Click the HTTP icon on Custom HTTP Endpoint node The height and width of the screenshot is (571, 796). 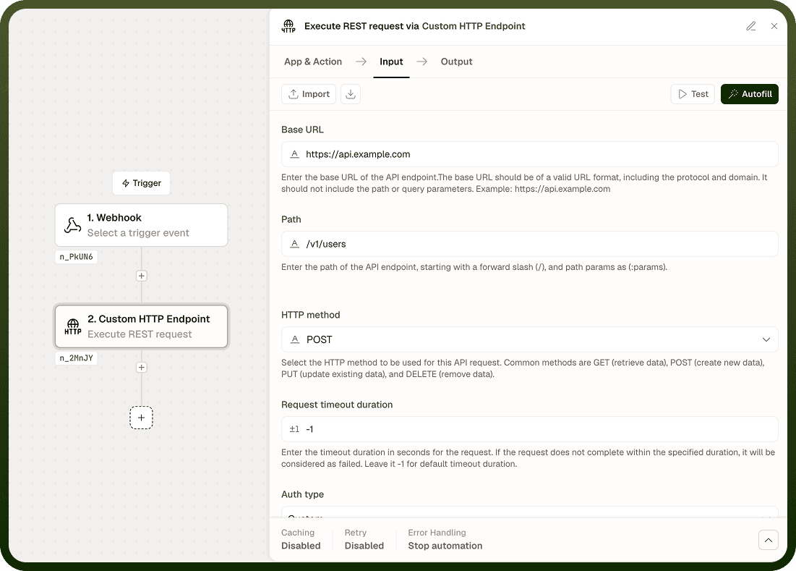pyautogui.click(x=72, y=326)
